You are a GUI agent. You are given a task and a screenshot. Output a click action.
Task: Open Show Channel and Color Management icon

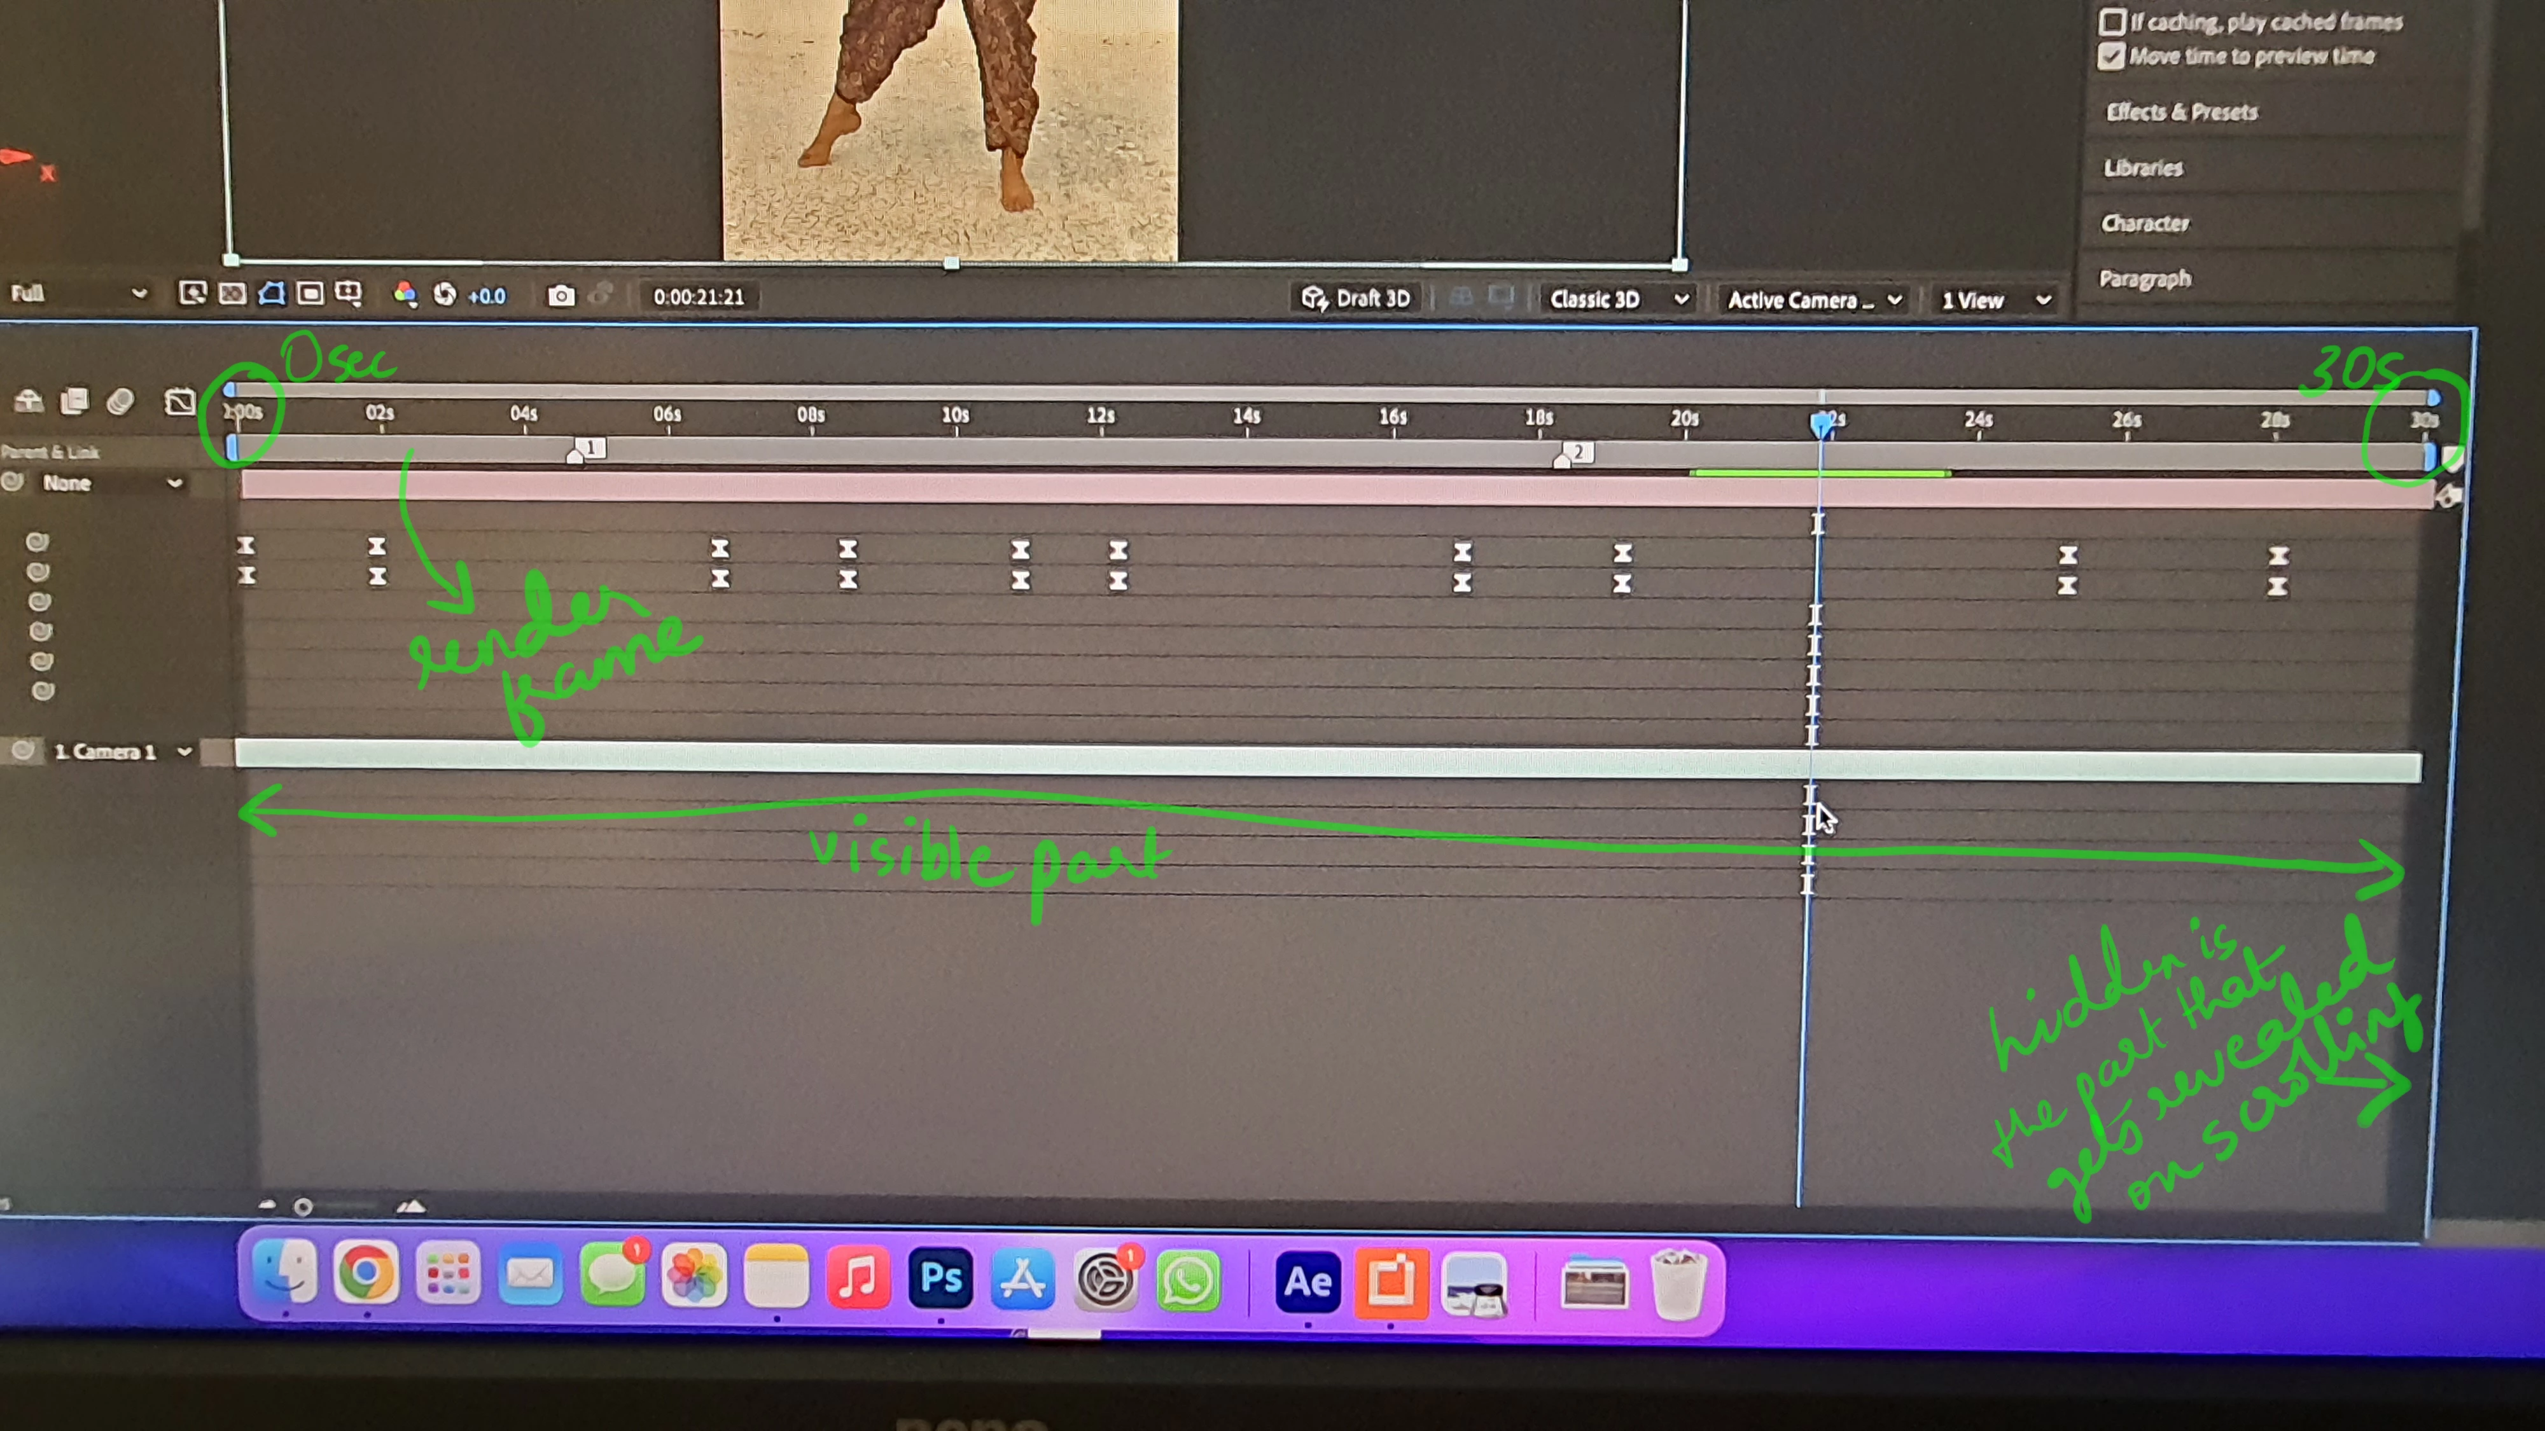404,294
